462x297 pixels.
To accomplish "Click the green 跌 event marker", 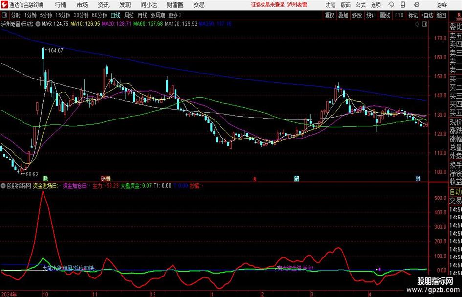I will pos(45,178).
